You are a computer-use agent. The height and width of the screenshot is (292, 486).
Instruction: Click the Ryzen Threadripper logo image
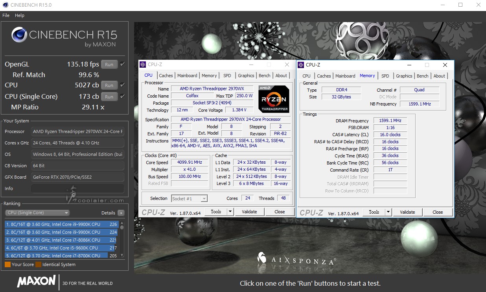[274, 99]
